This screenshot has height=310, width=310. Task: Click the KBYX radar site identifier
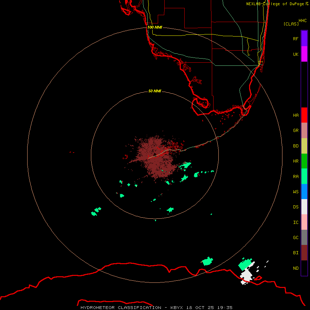tap(177, 308)
